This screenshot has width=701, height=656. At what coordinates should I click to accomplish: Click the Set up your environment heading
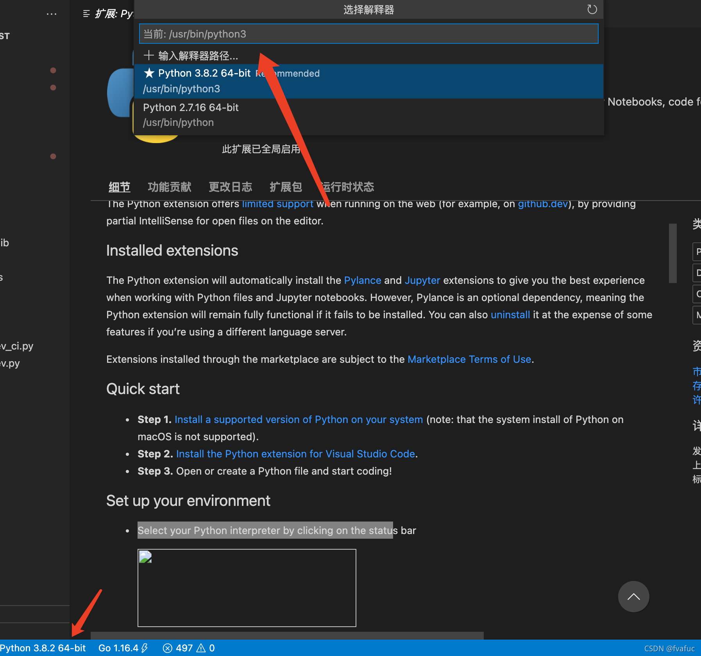coord(188,501)
